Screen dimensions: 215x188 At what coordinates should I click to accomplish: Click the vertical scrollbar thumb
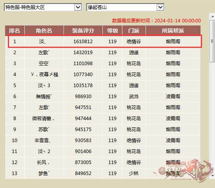point(212,41)
